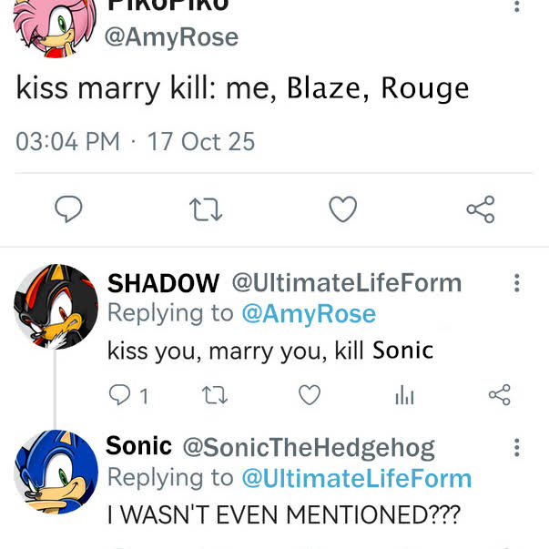The width and height of the screenshot is (549, 549).
Task: View analytics for SHADOW's reply
Action: (404, 395)
